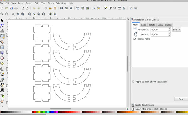The image size is (188, 115).
Task: Open the Extensions menu
Action: click(x=61, y=3)
